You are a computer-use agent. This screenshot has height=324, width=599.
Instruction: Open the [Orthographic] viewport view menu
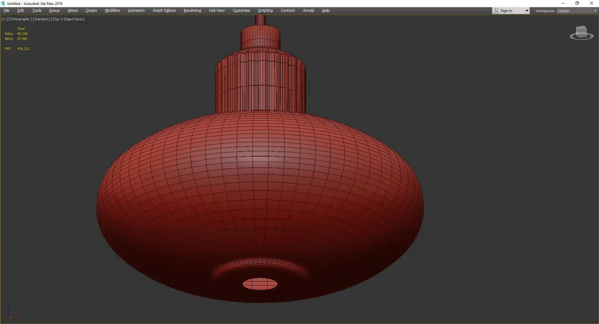tap(20, 19)
